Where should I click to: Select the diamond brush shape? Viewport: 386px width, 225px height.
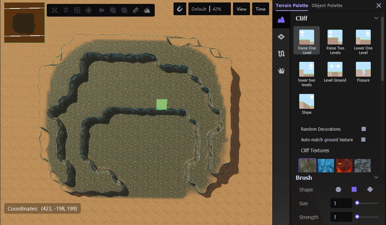pyautogui.click(x=370, y=189)
